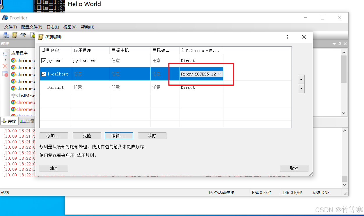Open the connections panel dropdown arrow
Image resolution: width=364 pixels, height=216 pixels.
pos(334,44)
